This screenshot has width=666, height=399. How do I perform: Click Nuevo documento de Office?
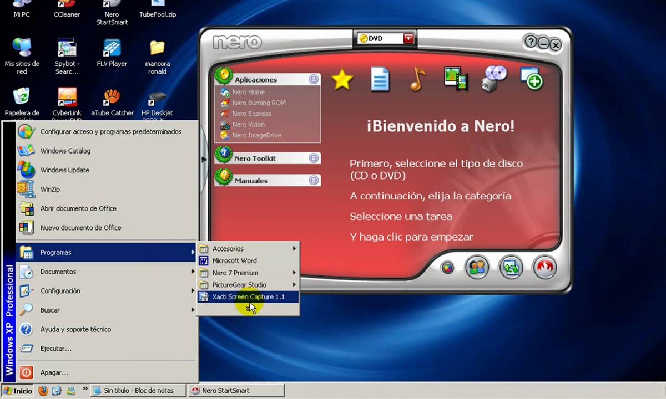tap(107, 228)
